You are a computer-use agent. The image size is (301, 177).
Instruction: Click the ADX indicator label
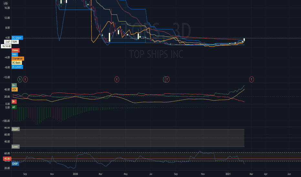click(x=15, y=89)
